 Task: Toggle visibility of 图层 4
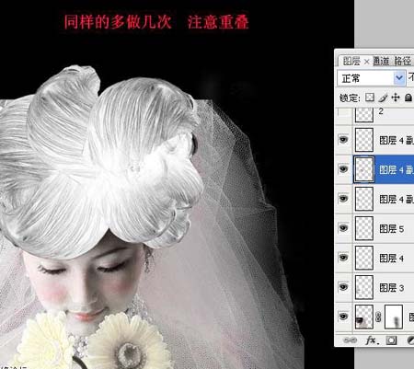(343, 258)
